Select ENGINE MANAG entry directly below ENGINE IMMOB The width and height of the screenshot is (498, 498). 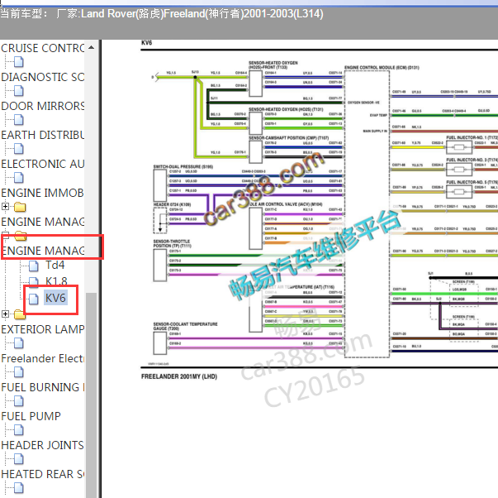(43, 222)
